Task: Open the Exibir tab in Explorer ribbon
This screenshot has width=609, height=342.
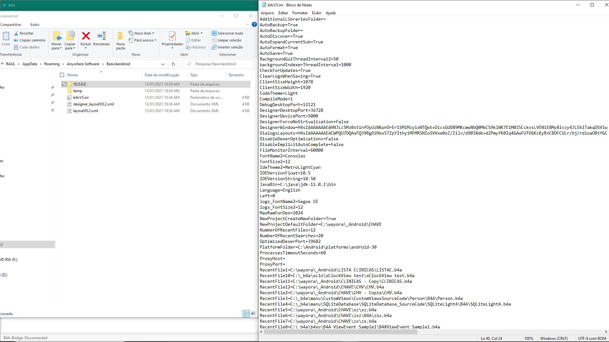Action: coord(35,25)
